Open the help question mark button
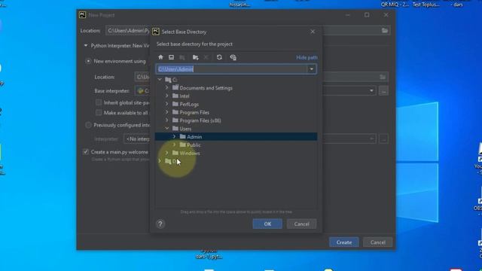 [160, 224]
